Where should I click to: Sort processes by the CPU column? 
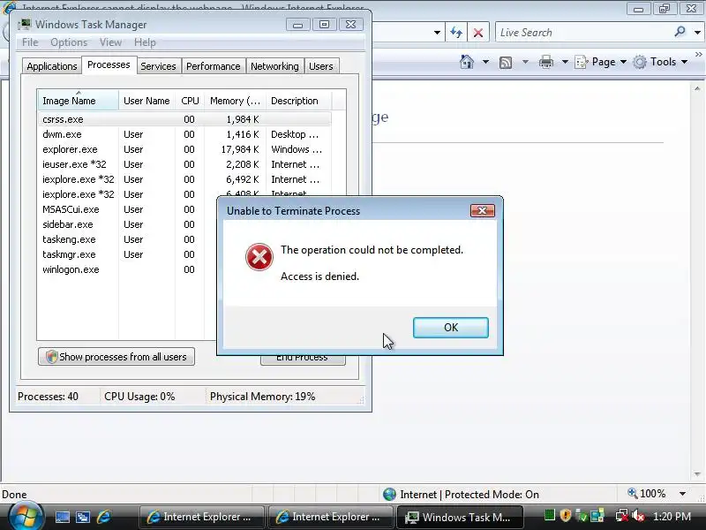point(190,101)
